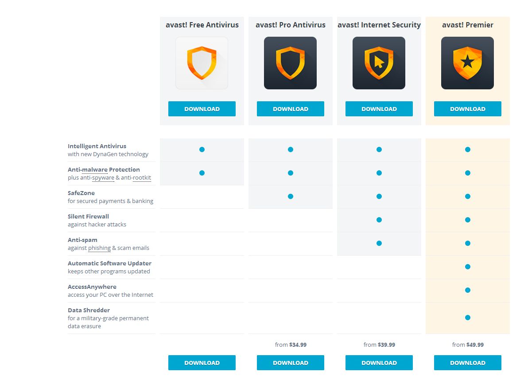Screen dimensions: 524x387
Task: Click the avast! Premier star shield icon
Action: tap(467, 63)
